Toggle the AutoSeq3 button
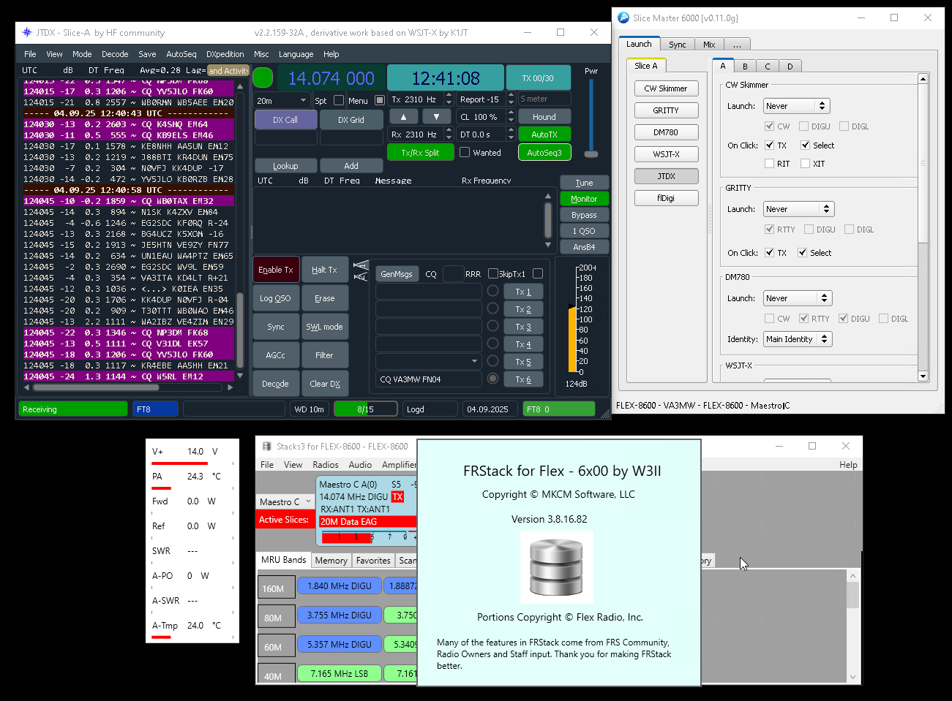This screenshot has height=701, width=952. (544, 153)
